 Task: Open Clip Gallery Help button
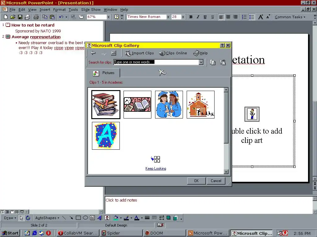pos(201,53)
